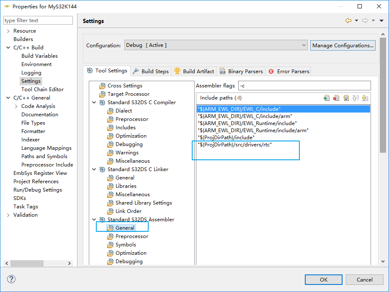Switch to the Error Parsers tab
This screenshot has height=292, width=389.
click(x=289, y=72)
